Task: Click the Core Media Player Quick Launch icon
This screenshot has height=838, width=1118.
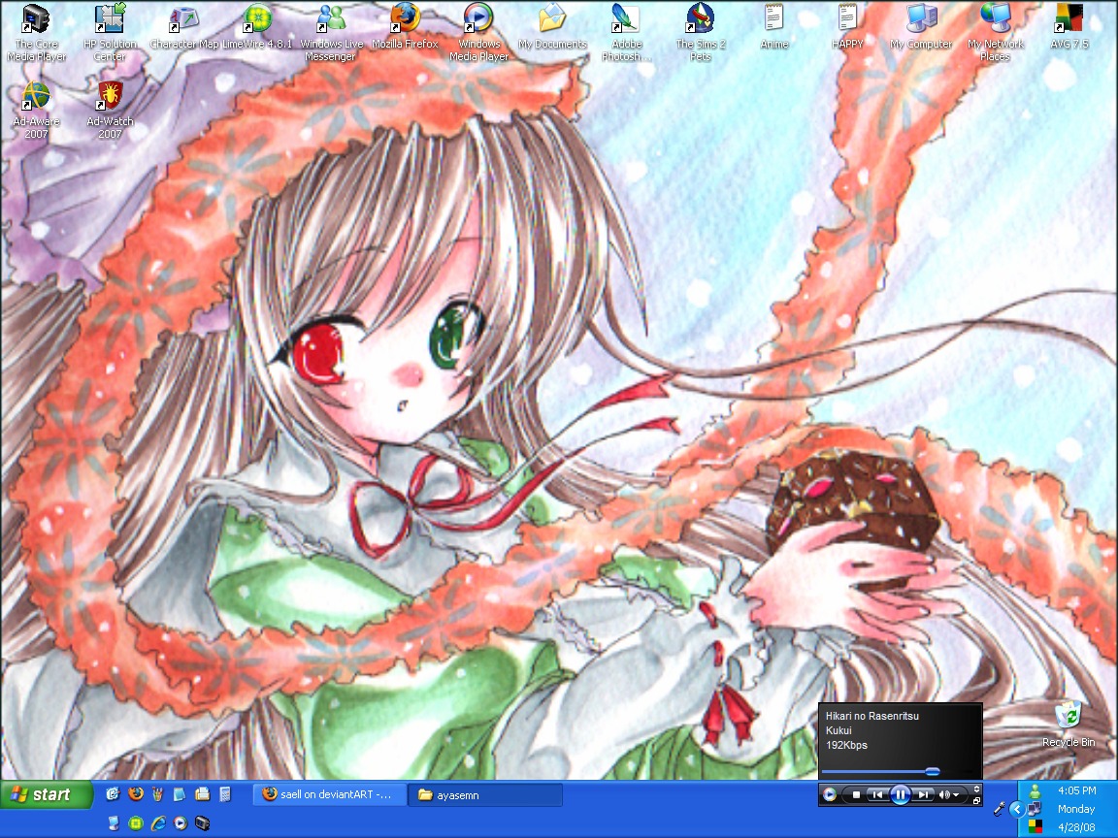Action: [203, 823]
